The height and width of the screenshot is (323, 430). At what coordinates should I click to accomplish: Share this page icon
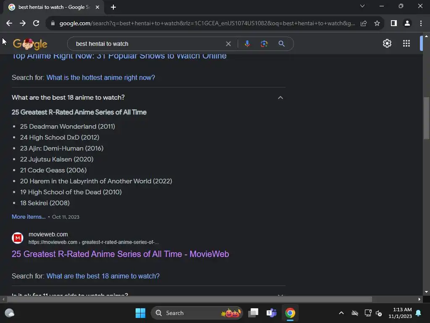(x=364, y=24)
